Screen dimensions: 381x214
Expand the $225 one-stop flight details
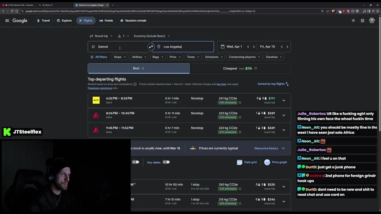tap(284, 187)
